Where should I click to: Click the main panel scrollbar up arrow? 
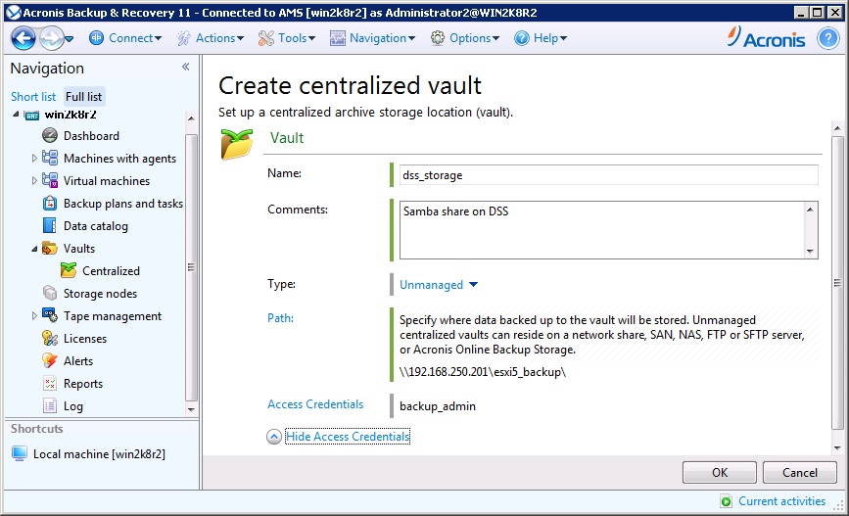tap(837, 128)
